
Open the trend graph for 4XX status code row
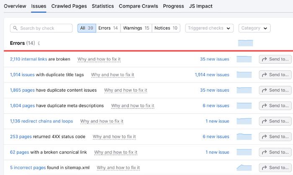pos(244,136)
